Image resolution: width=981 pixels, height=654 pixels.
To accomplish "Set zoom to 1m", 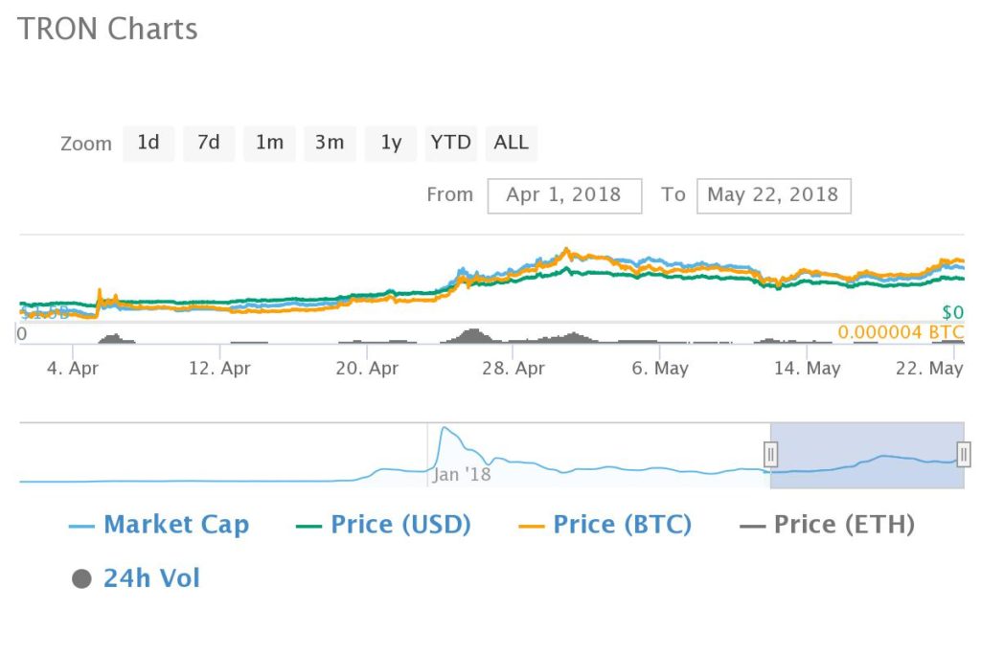I will pyautogui.click(x=269, y=144).
